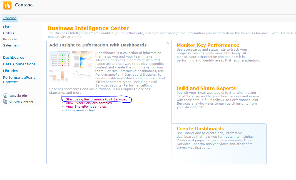Open the Contoso navigation tab
The width and height of the screenshot is (296, 180).
coord(10,18)
